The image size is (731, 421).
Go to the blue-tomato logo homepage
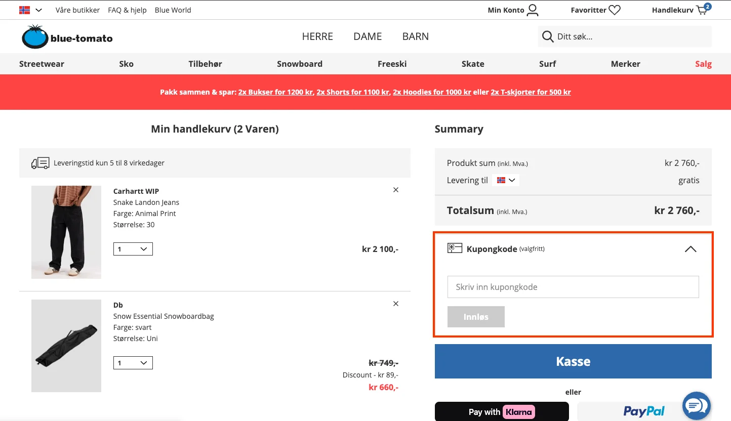coord(67,36)
